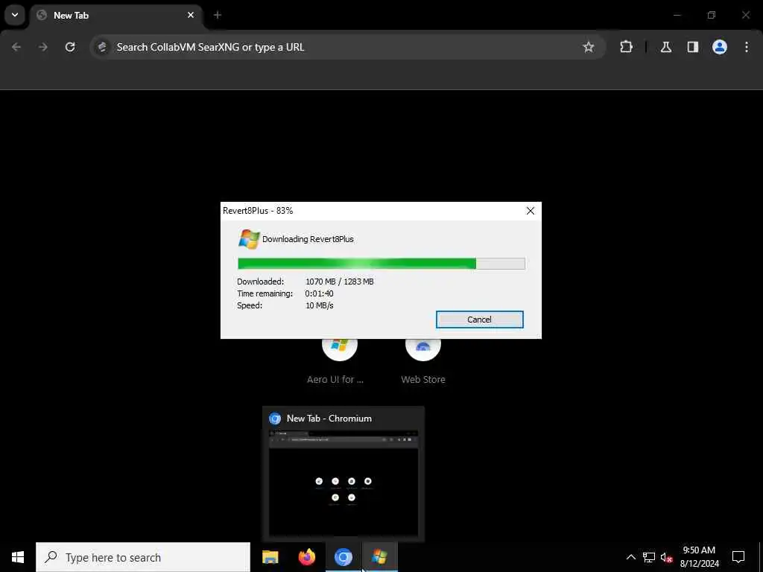Open the Extensions puzzle icon

(x=626, y=47)
